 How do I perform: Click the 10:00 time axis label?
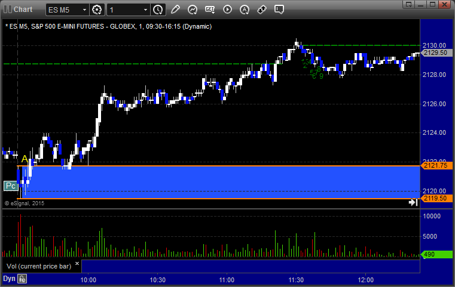(88, 280)
